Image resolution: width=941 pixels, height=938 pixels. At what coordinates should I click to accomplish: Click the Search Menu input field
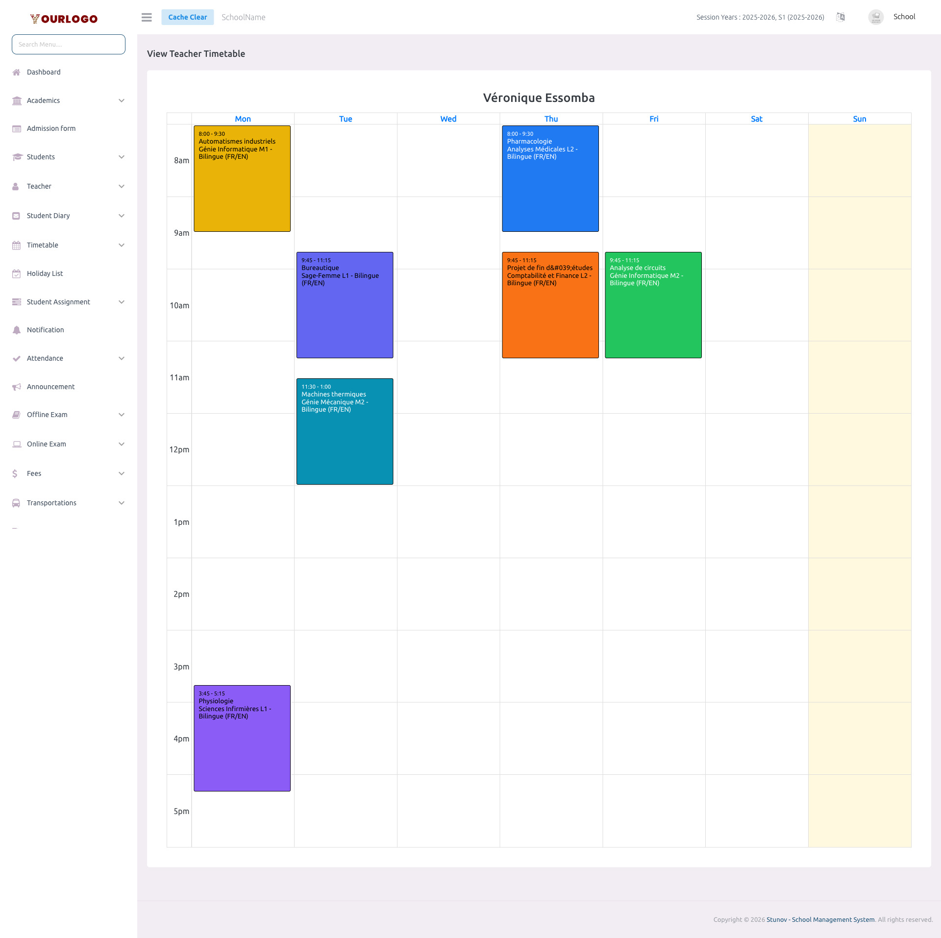(x=68, y=44)
